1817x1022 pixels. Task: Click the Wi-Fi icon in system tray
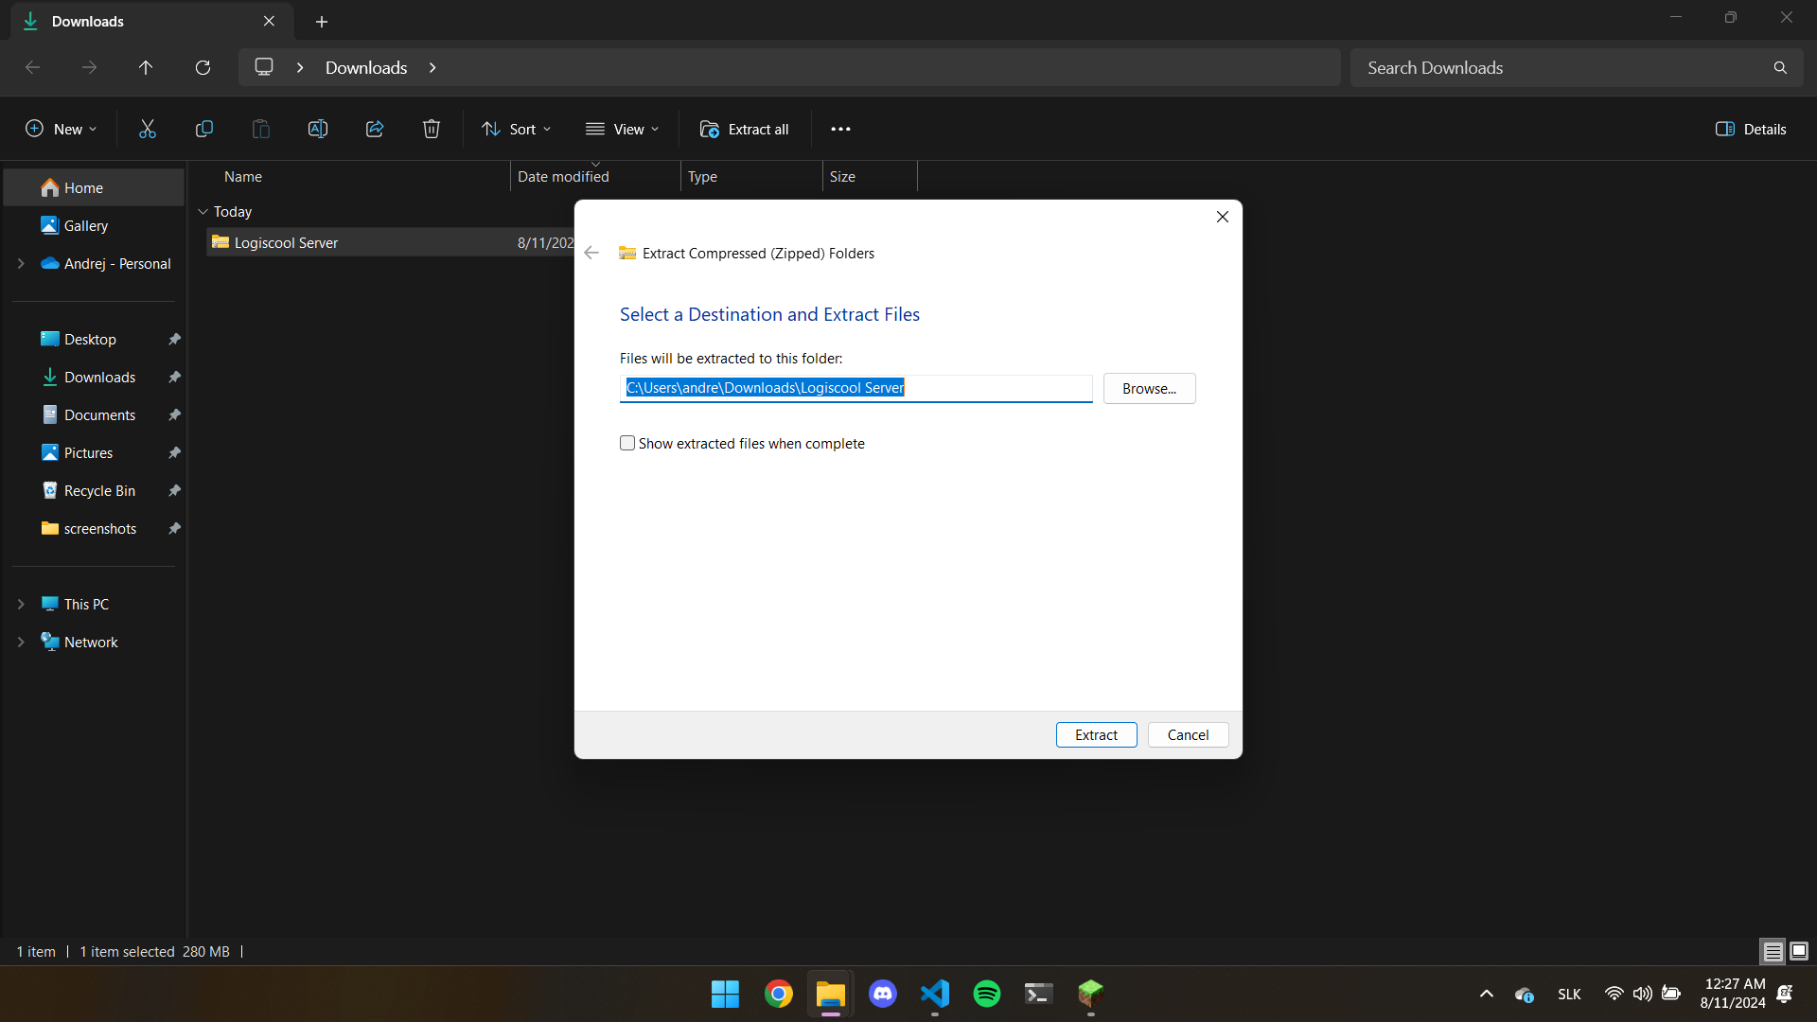(x=1614, y=994)
